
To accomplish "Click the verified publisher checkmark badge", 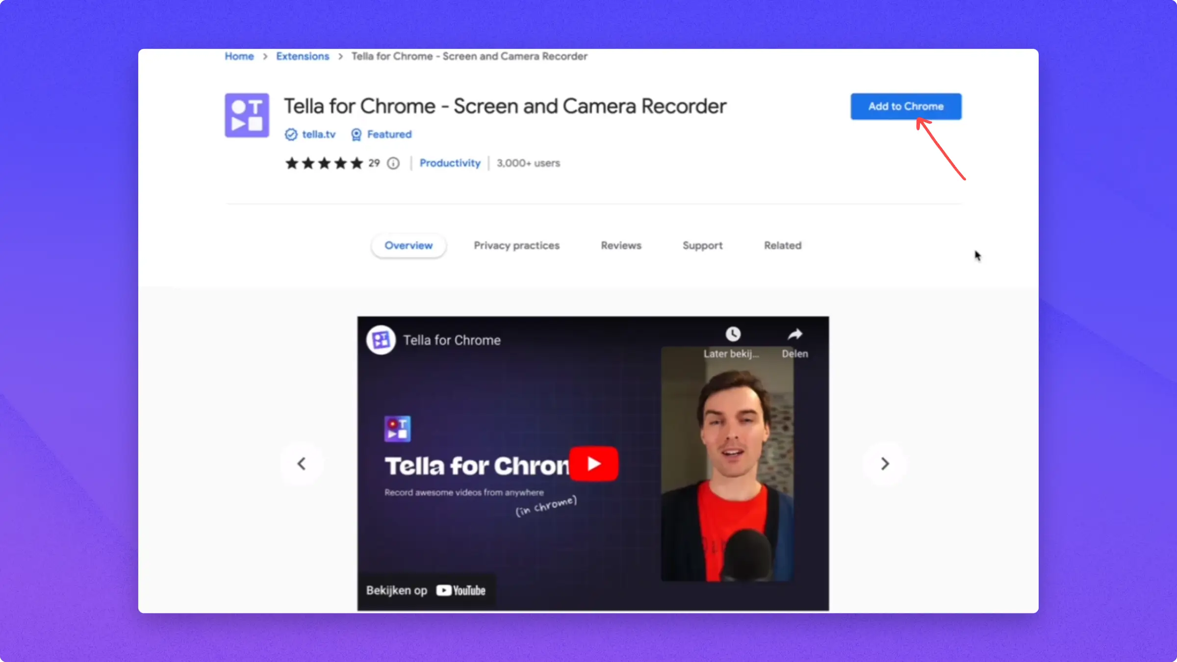I will (291, 134).
